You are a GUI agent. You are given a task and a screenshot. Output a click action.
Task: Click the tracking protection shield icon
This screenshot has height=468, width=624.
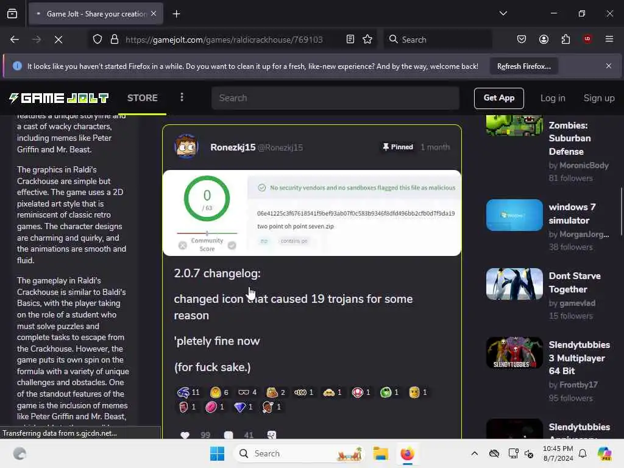[97, 40]
